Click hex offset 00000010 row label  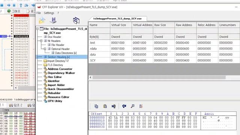(x=97, y=121)
